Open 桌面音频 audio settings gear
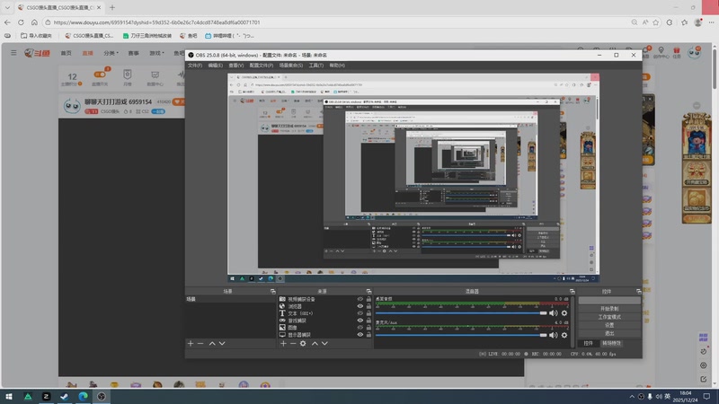 564,312
